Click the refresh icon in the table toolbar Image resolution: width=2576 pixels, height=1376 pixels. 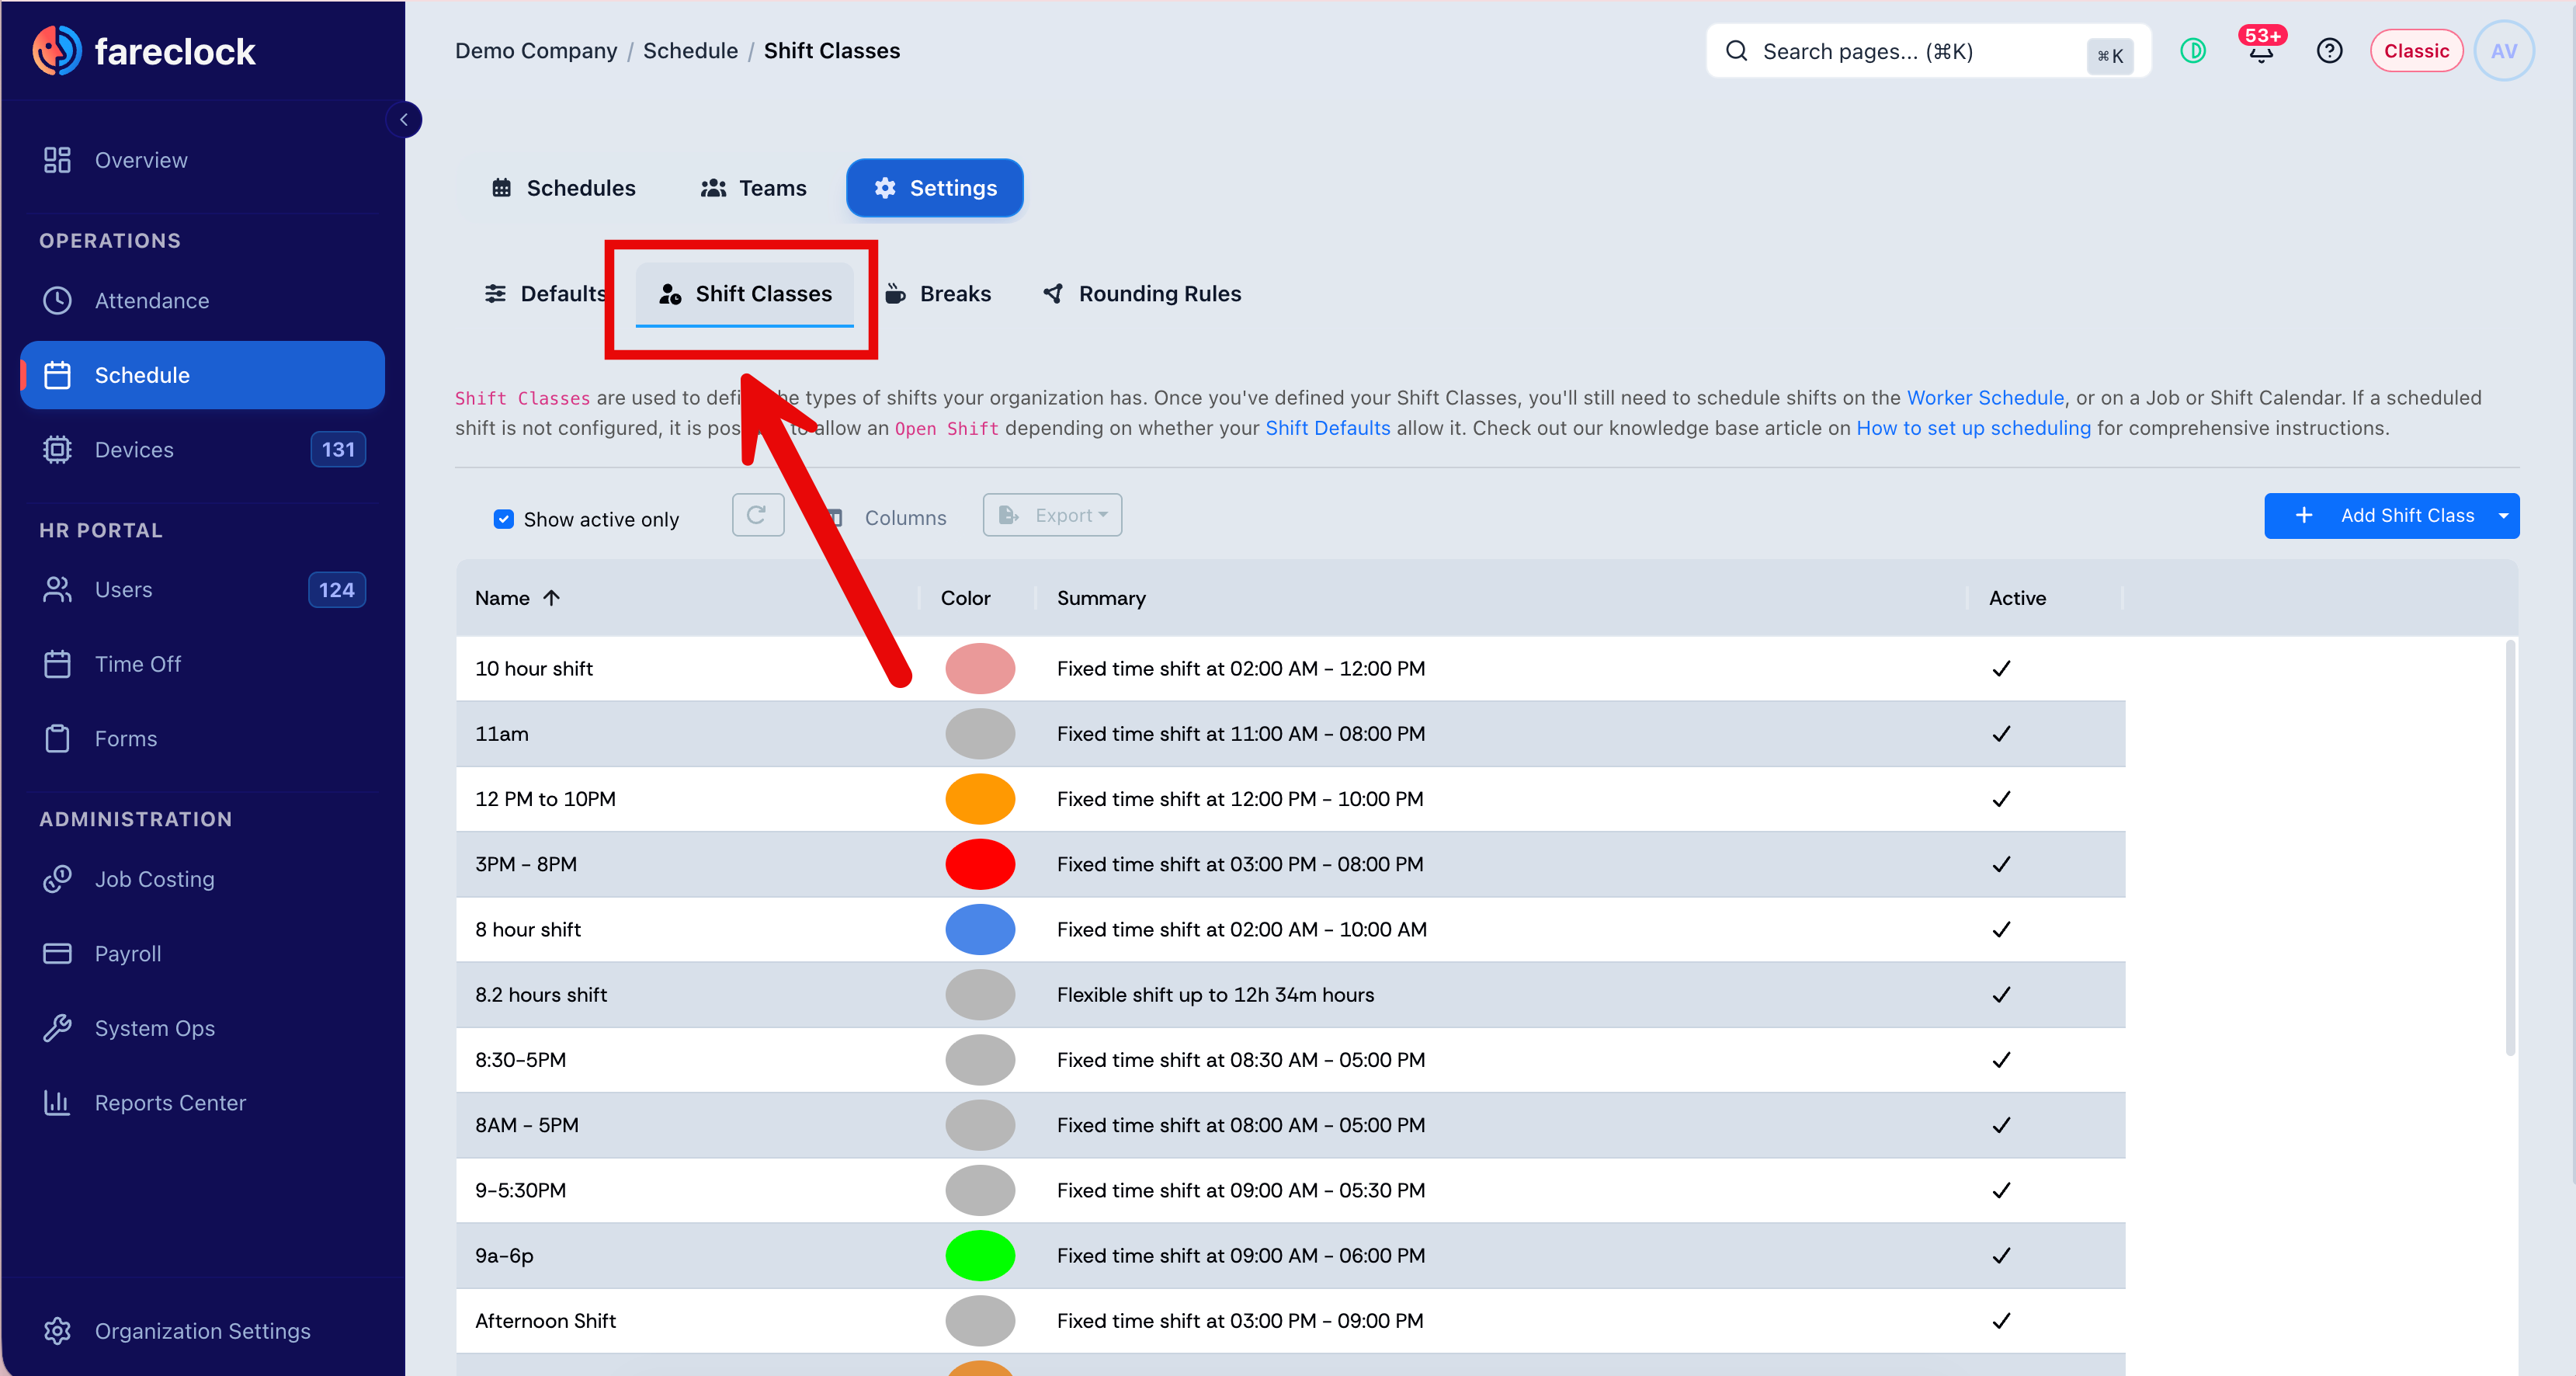click(757, 515)
